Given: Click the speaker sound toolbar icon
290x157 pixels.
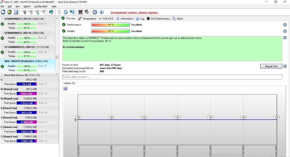Looking at the screenshot, I should (87, 12).
